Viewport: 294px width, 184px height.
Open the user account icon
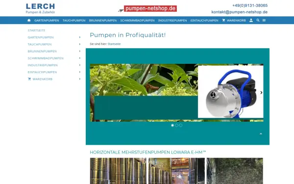click(x=251, y=20)
